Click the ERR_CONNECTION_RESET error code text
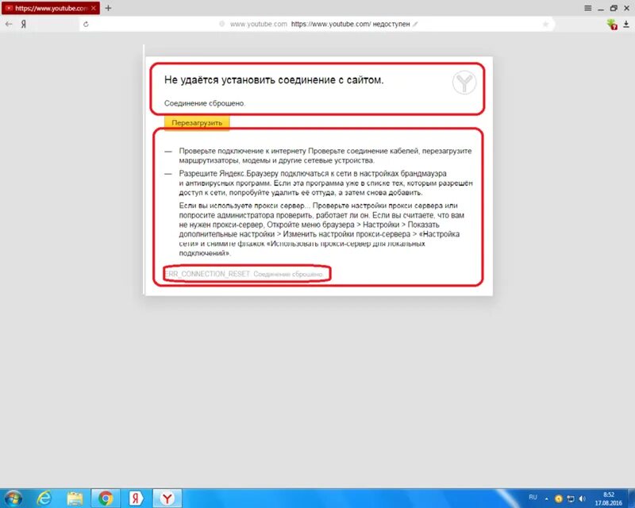This screenshot has height=508, width=635. click(207, 274)
